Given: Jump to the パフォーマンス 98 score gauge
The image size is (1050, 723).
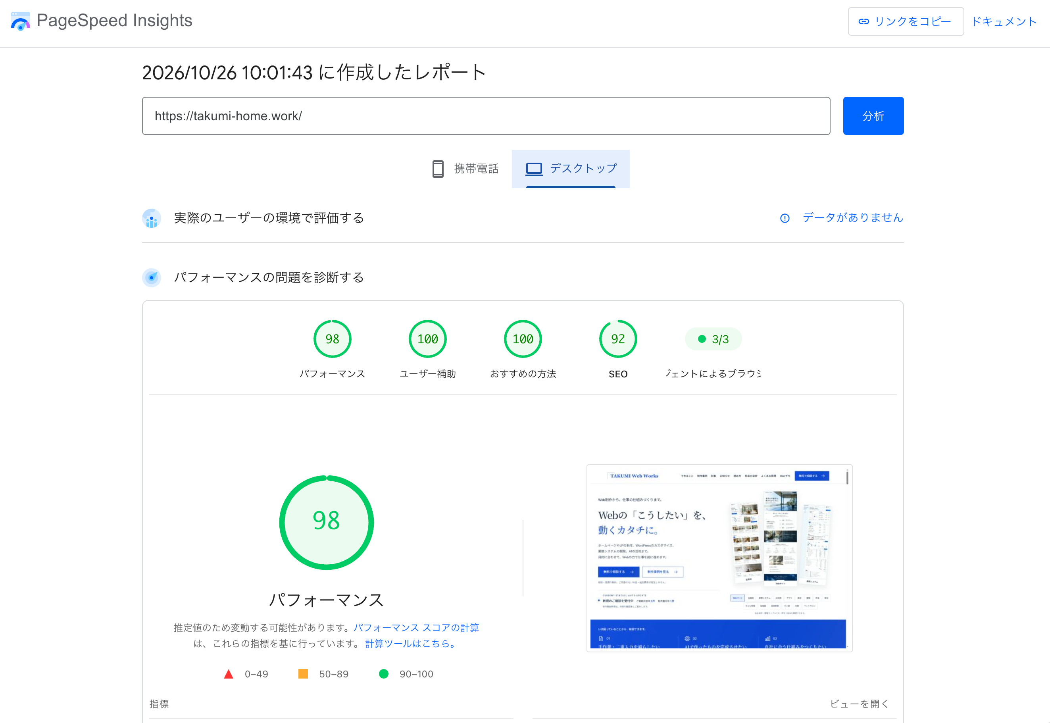Looking at the screenshot, I should 332,339.
